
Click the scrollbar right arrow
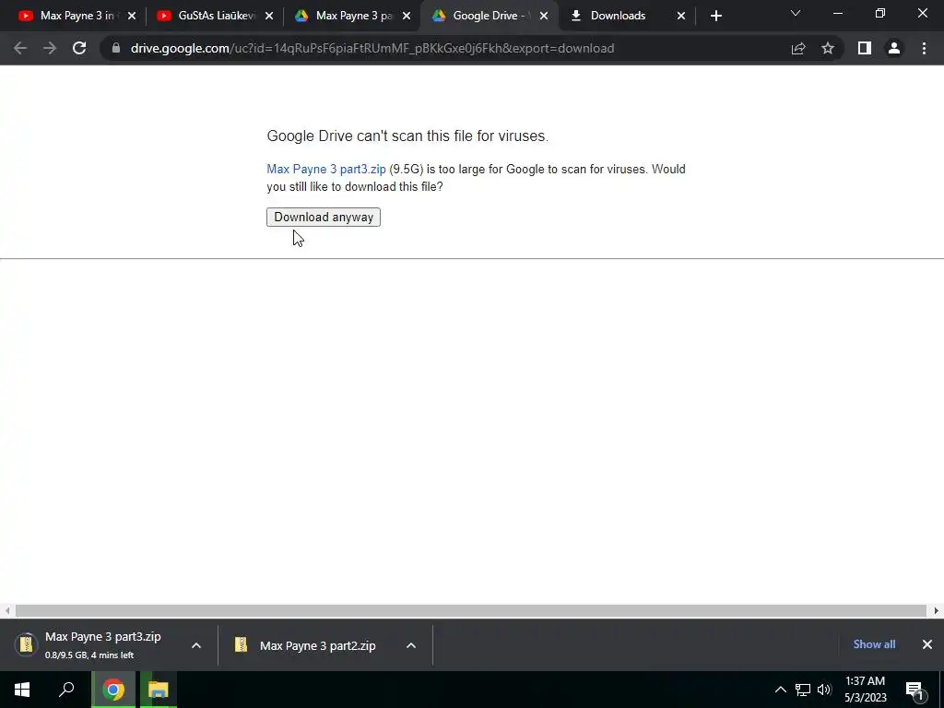tap(937, 610)
